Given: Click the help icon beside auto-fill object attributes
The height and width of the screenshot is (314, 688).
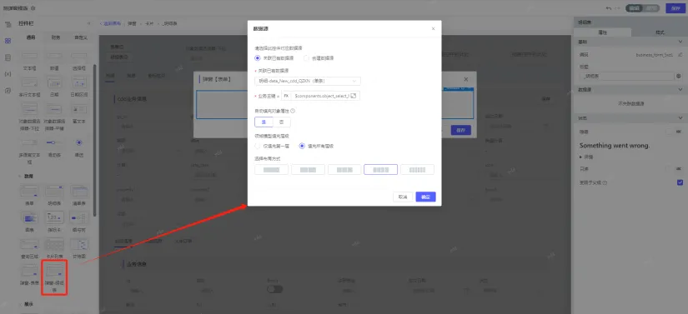Looking at the screenshot, I should [x=293, y=112].
